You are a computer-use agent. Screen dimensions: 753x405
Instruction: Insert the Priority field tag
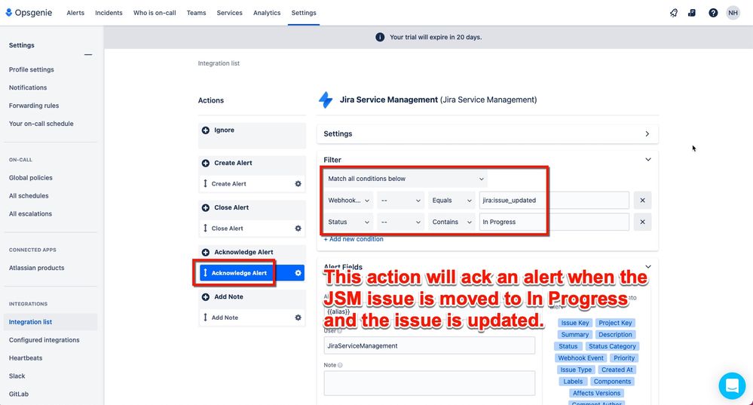(x=624, y=358)
